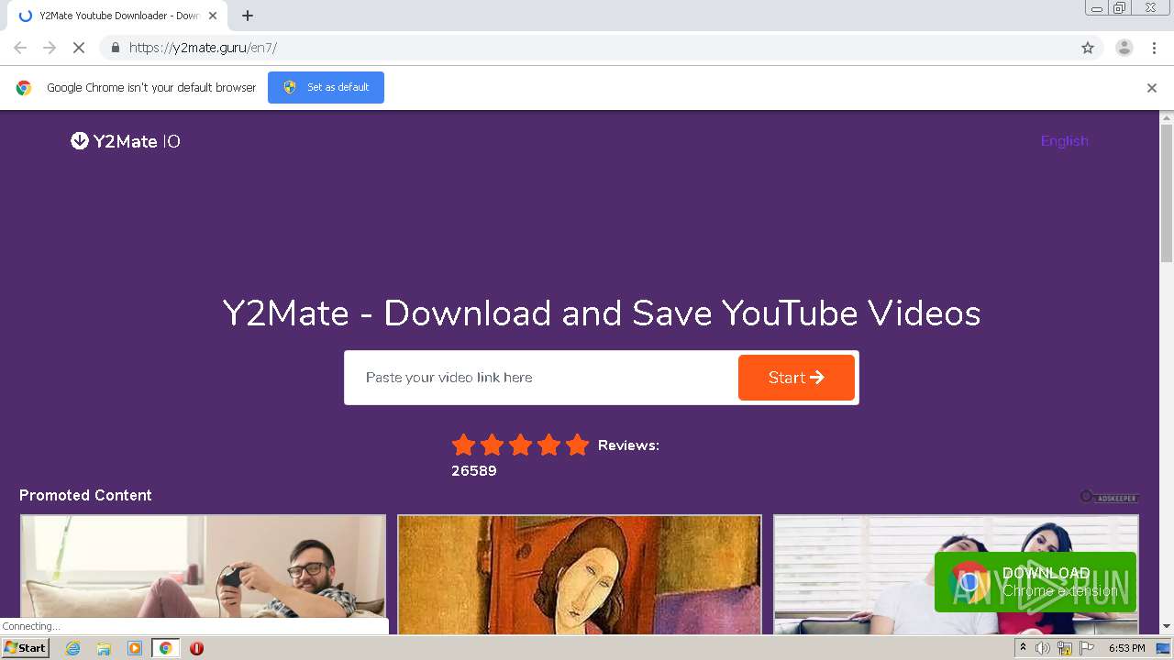Open the Chrome profile avatar
Image resolution: width=1174 pixels, height=660 pixels.
[x=1124, y=48]
